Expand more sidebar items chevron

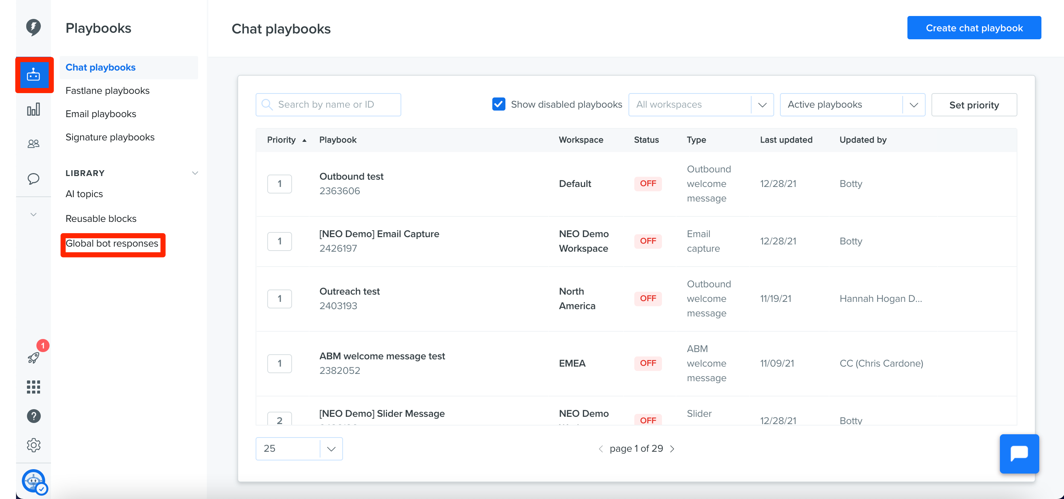click(x=34, y=215)
